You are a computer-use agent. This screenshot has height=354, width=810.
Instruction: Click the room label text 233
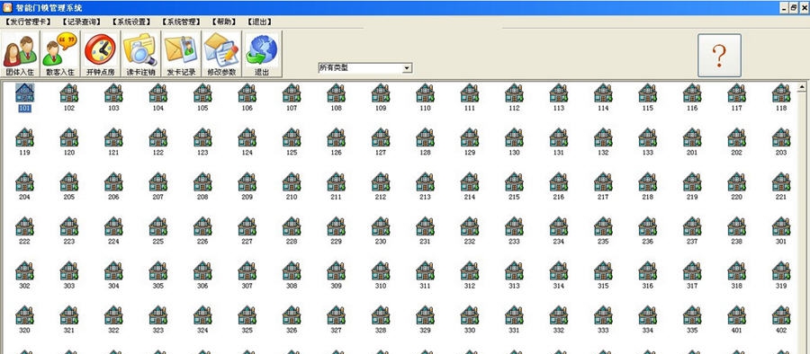[514, 242]
